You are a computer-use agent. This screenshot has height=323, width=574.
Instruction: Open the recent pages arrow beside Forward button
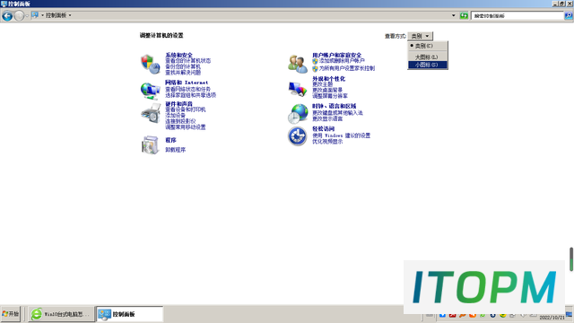[x=27, y=16]
